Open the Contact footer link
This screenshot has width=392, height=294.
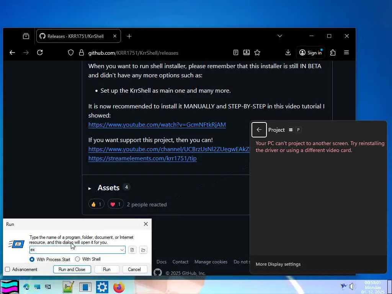pos(180,262)
